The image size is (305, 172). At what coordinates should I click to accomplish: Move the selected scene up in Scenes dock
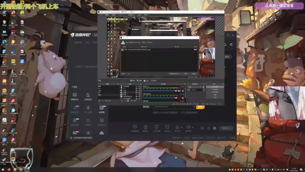click(106, 101)
